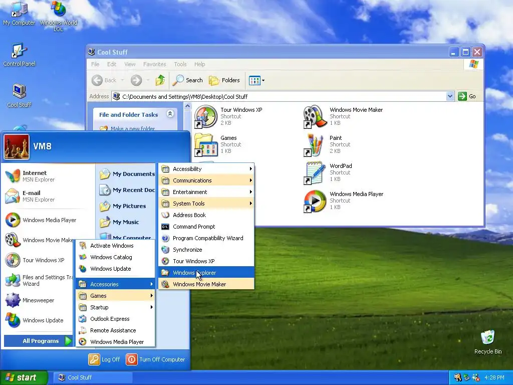Expand the Address bar dropdown
The height and width of the screenshot is (385, 513).
click(x=450, y=96)
